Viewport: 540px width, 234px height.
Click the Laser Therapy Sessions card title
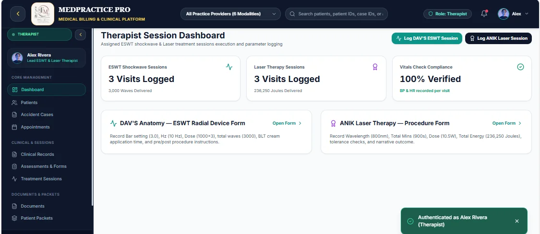point(279,67)
